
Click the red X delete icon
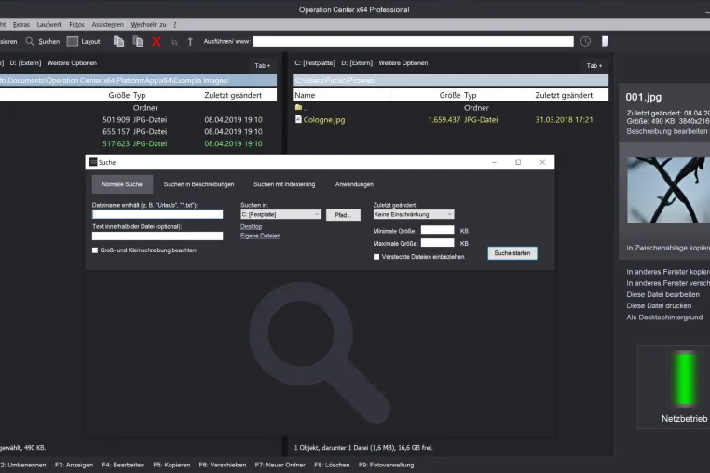pos(157,42)
